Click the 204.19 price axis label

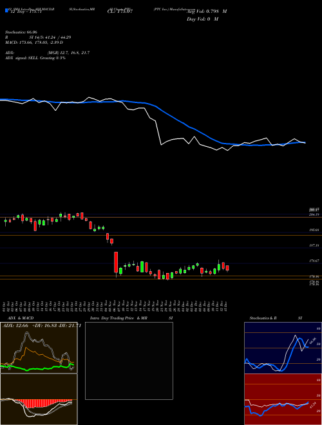pos(315,214)
